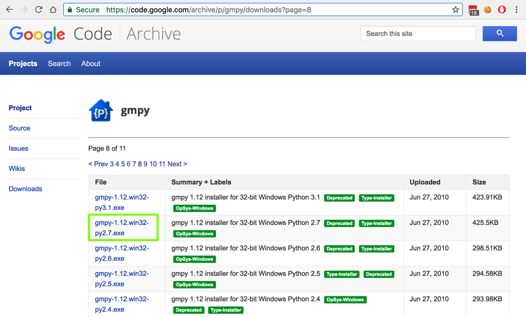Screen dimensions: 526x317
Task: Click OpSys-Windows label in Python 2.7 row
Action: pos(195,234)
